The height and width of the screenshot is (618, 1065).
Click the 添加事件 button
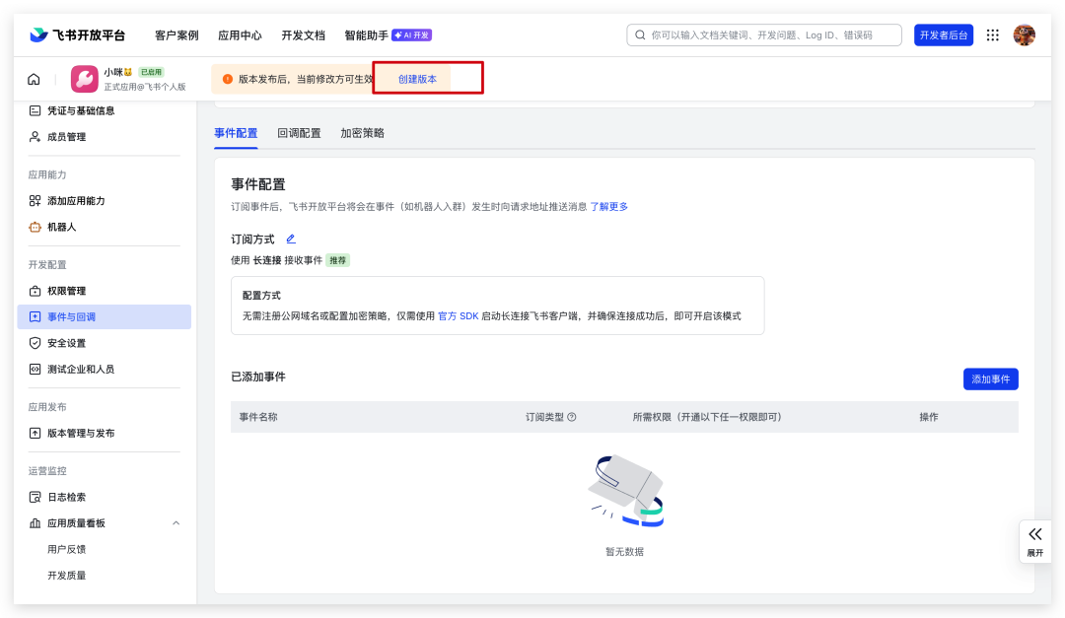[990, 379]
